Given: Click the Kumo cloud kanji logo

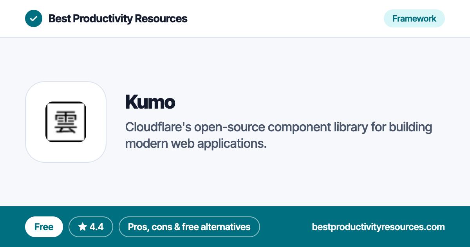Looking at the screenshot, I should tap(66, 122).
